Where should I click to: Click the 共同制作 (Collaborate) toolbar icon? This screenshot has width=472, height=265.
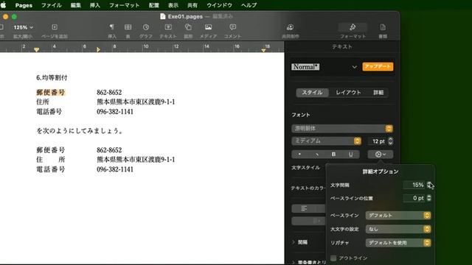coord(290,27)
